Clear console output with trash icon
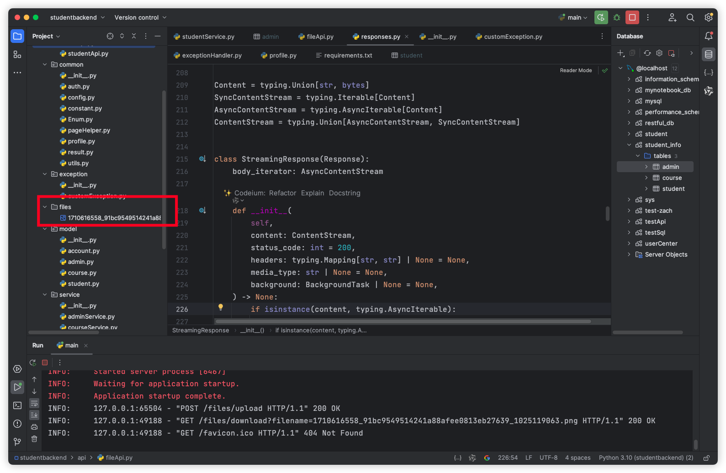This screenshot has height=473, width=726. coord(34,439)
